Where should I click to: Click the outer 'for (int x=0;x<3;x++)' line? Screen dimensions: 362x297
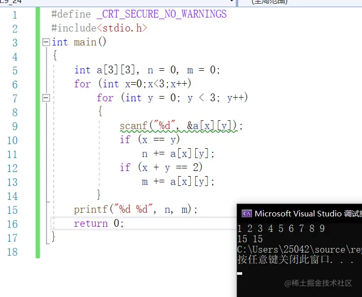[x=133, y=84]
